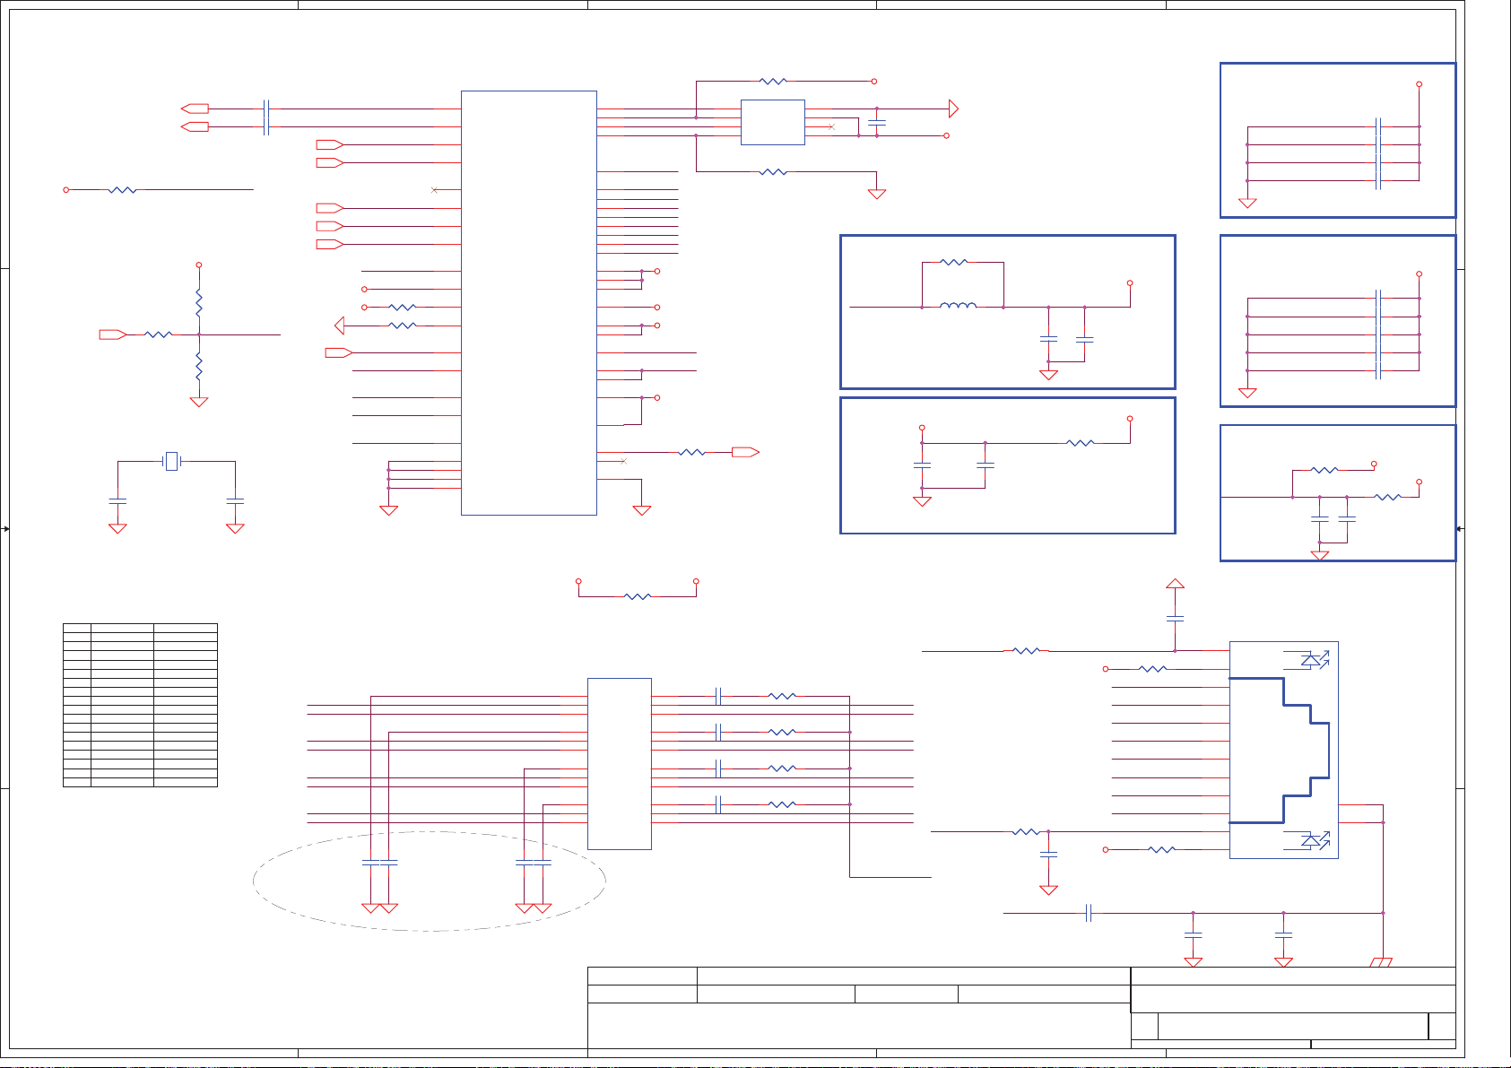Screen dimensions: 1511x1068
Task: Select the left-pointing triangle port left of main IC
Action: pos(339,325)
